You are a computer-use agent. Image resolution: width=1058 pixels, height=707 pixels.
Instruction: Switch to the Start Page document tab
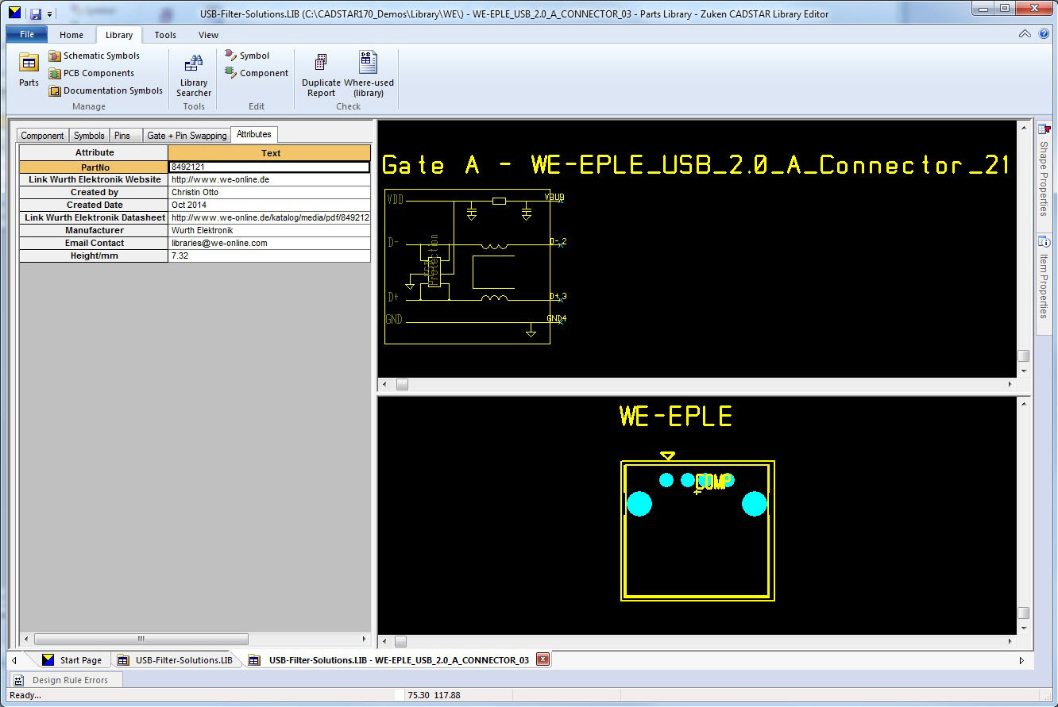click(71, 660)
